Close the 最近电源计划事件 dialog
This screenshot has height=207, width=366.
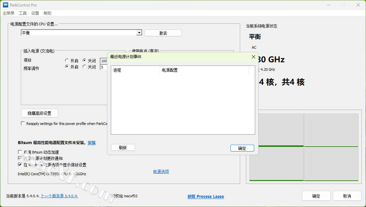pos(254,57)
